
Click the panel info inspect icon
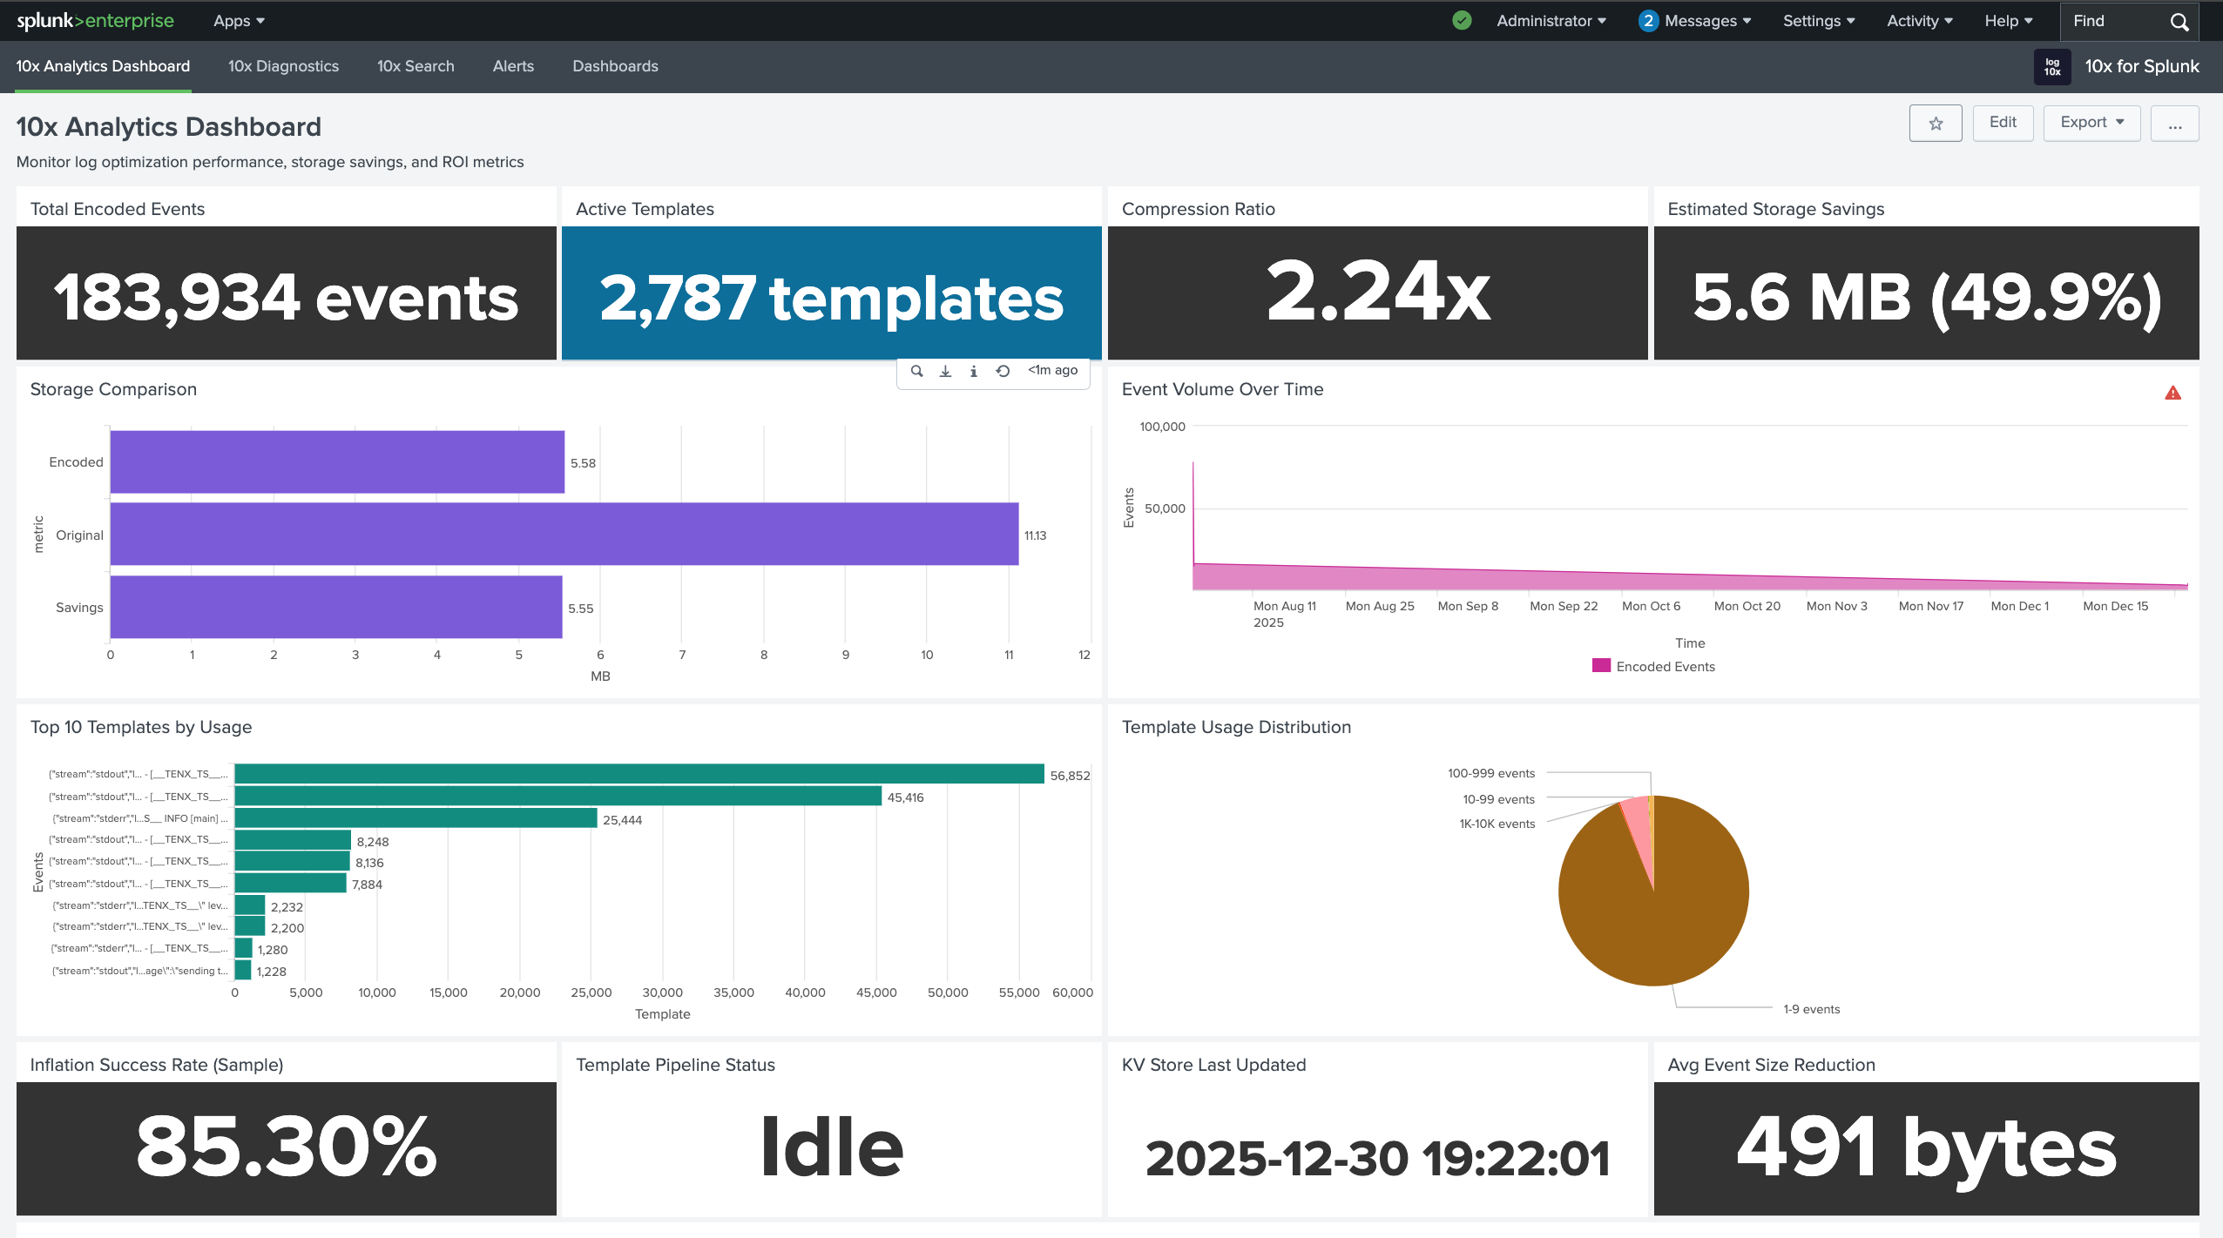click(x=973, y=371)
